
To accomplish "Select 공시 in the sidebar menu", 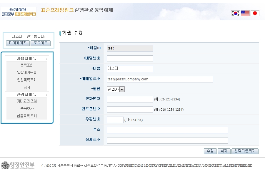I will [27, 87].
